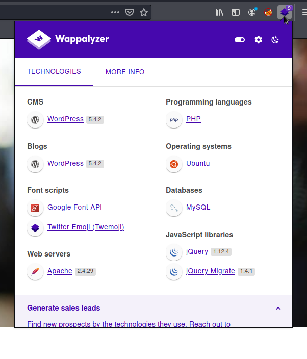Bookmark this page star icon

[x=144, y=12]
